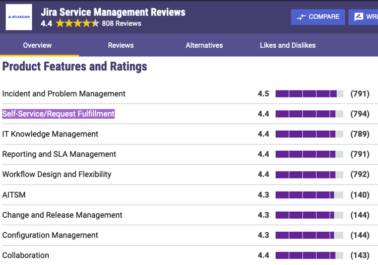
Task: Click the (140) review count for AITSM
Action: tap(360, 195)
